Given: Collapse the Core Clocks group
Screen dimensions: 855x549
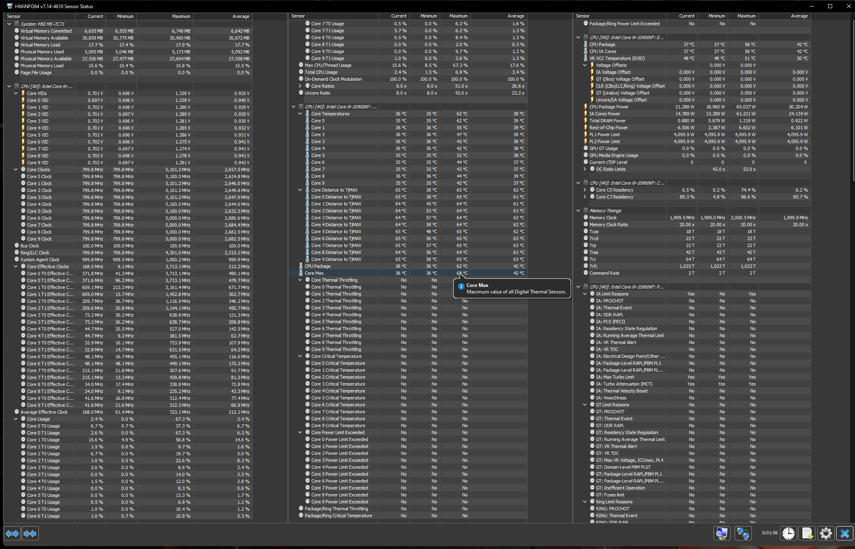Looking at the screenshot, I should click(x=16, y=170).
